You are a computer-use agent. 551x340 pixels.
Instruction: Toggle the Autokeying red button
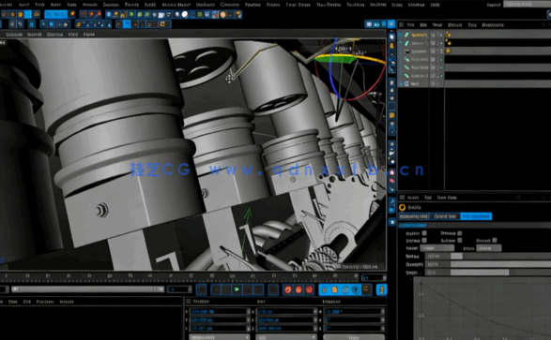[298, 289]
